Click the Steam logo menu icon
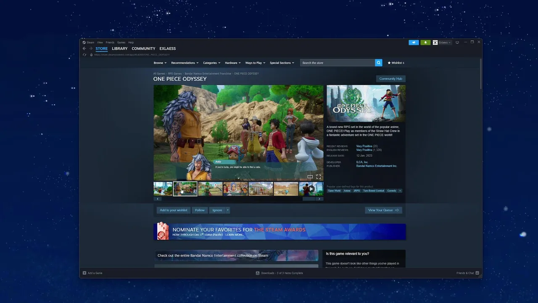The width and height of the screenshot is (538, 303). coord(84,43)
